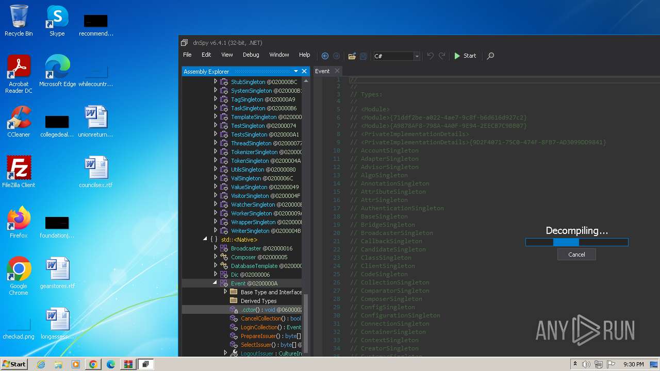Expand Base Type and Interfaces folder
Viewport: 660px width, 371px height.
click(225, 292)
